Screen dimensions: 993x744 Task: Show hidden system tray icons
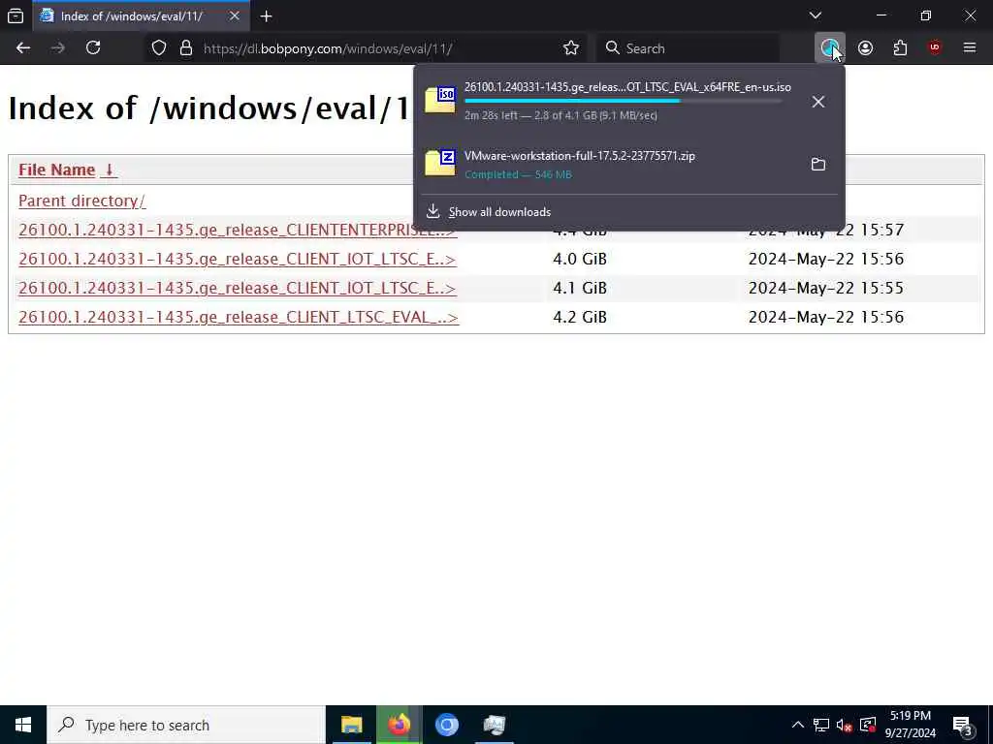(x=798, y=725)
